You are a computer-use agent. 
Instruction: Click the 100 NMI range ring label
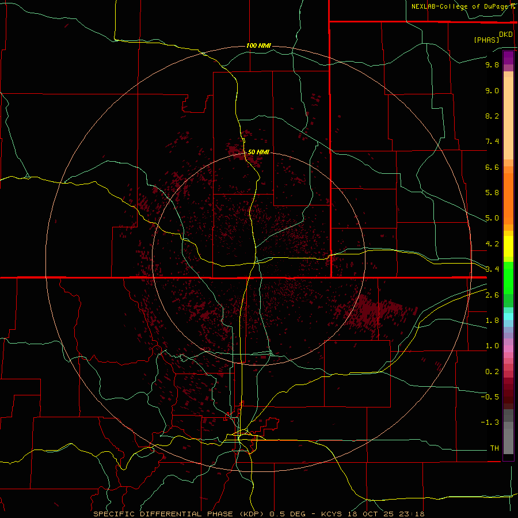[x=258, y=45]
